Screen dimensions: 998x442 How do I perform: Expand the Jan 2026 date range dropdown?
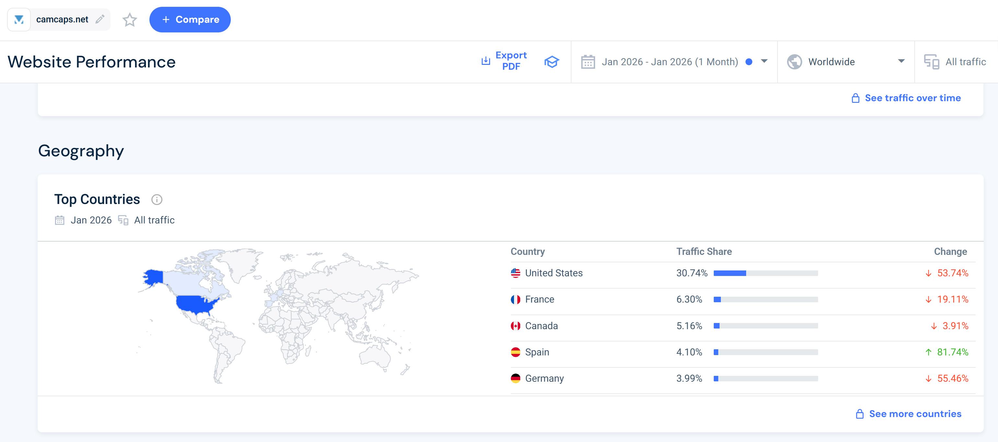click(764, 61)
